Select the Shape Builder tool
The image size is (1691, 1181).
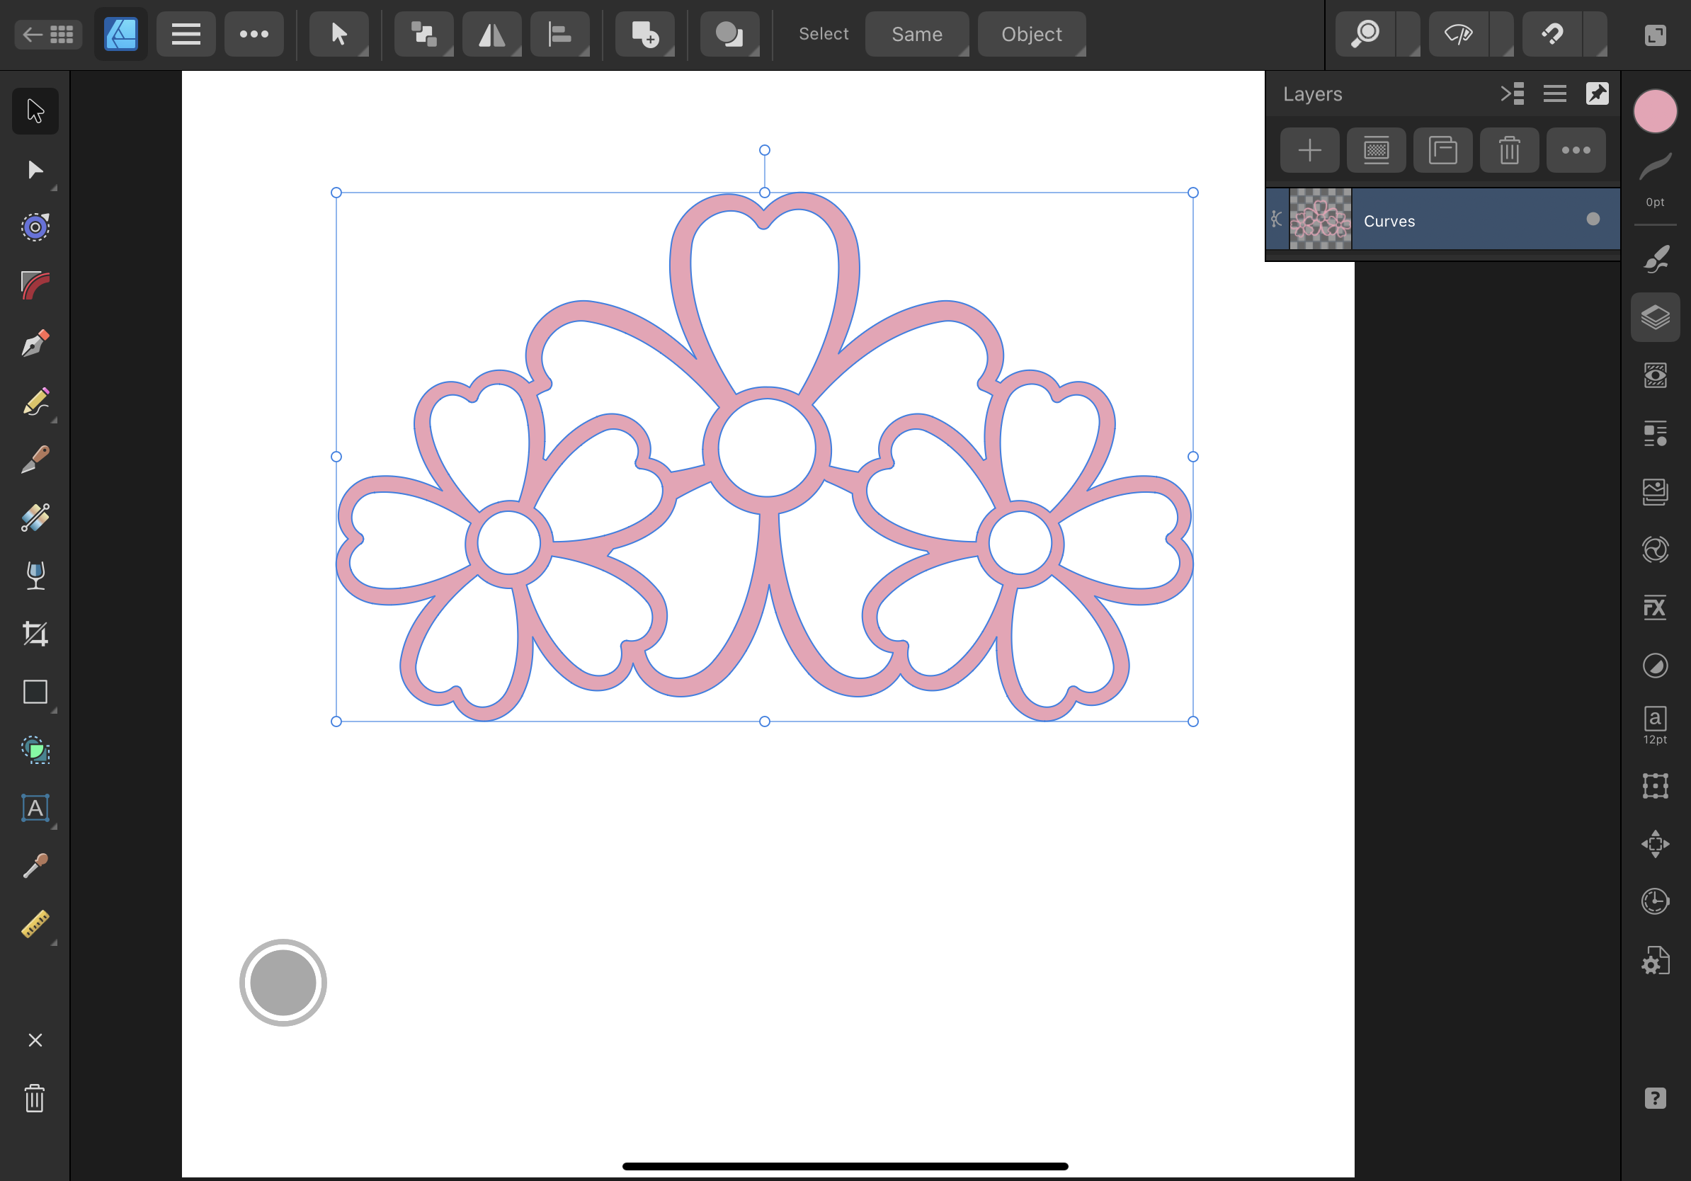(35, 751)
